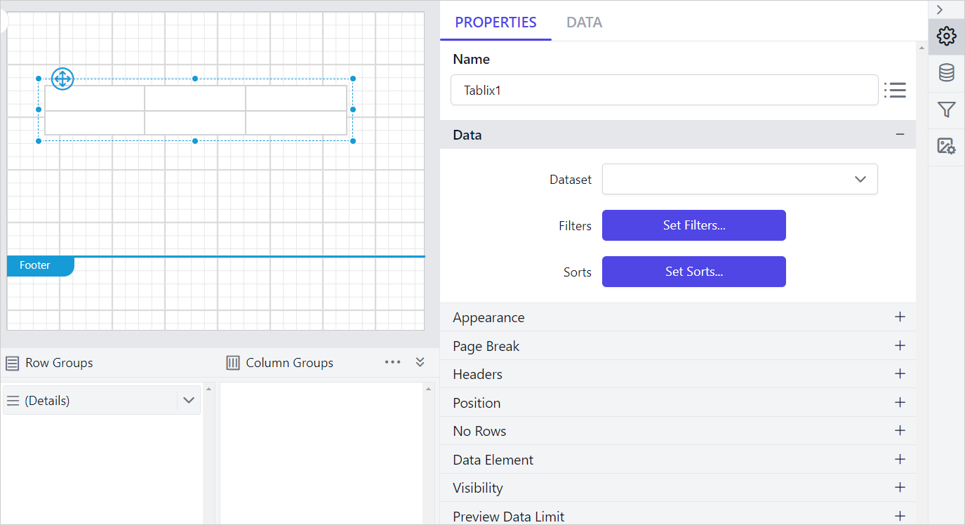965x525 pixels.
Task: Click the tablix move handle icon
Action: 62,79
